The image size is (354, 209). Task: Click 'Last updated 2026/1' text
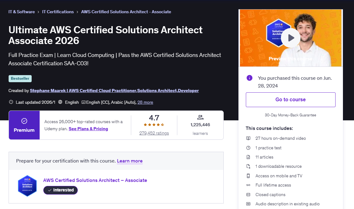[35, 102]
